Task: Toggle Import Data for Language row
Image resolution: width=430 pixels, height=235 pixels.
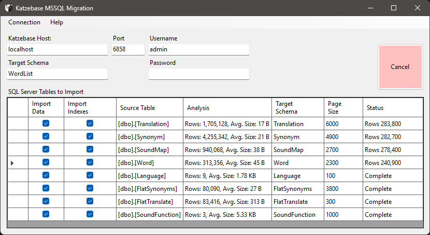Action: coord(46,175)
